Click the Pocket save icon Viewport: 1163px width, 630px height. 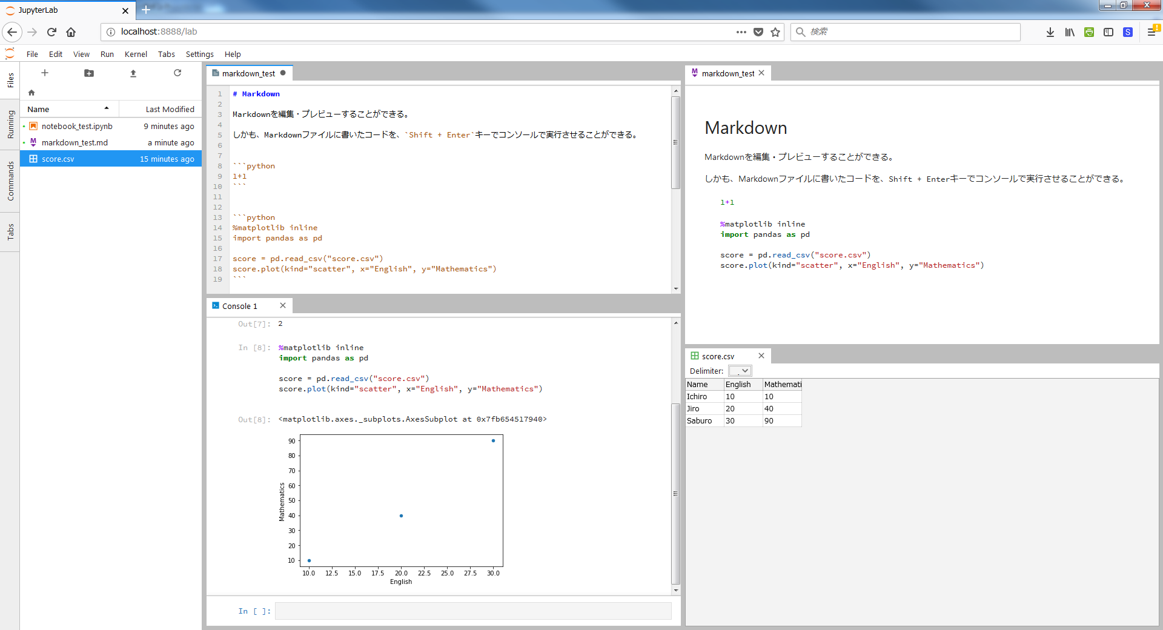coord(758,32)
